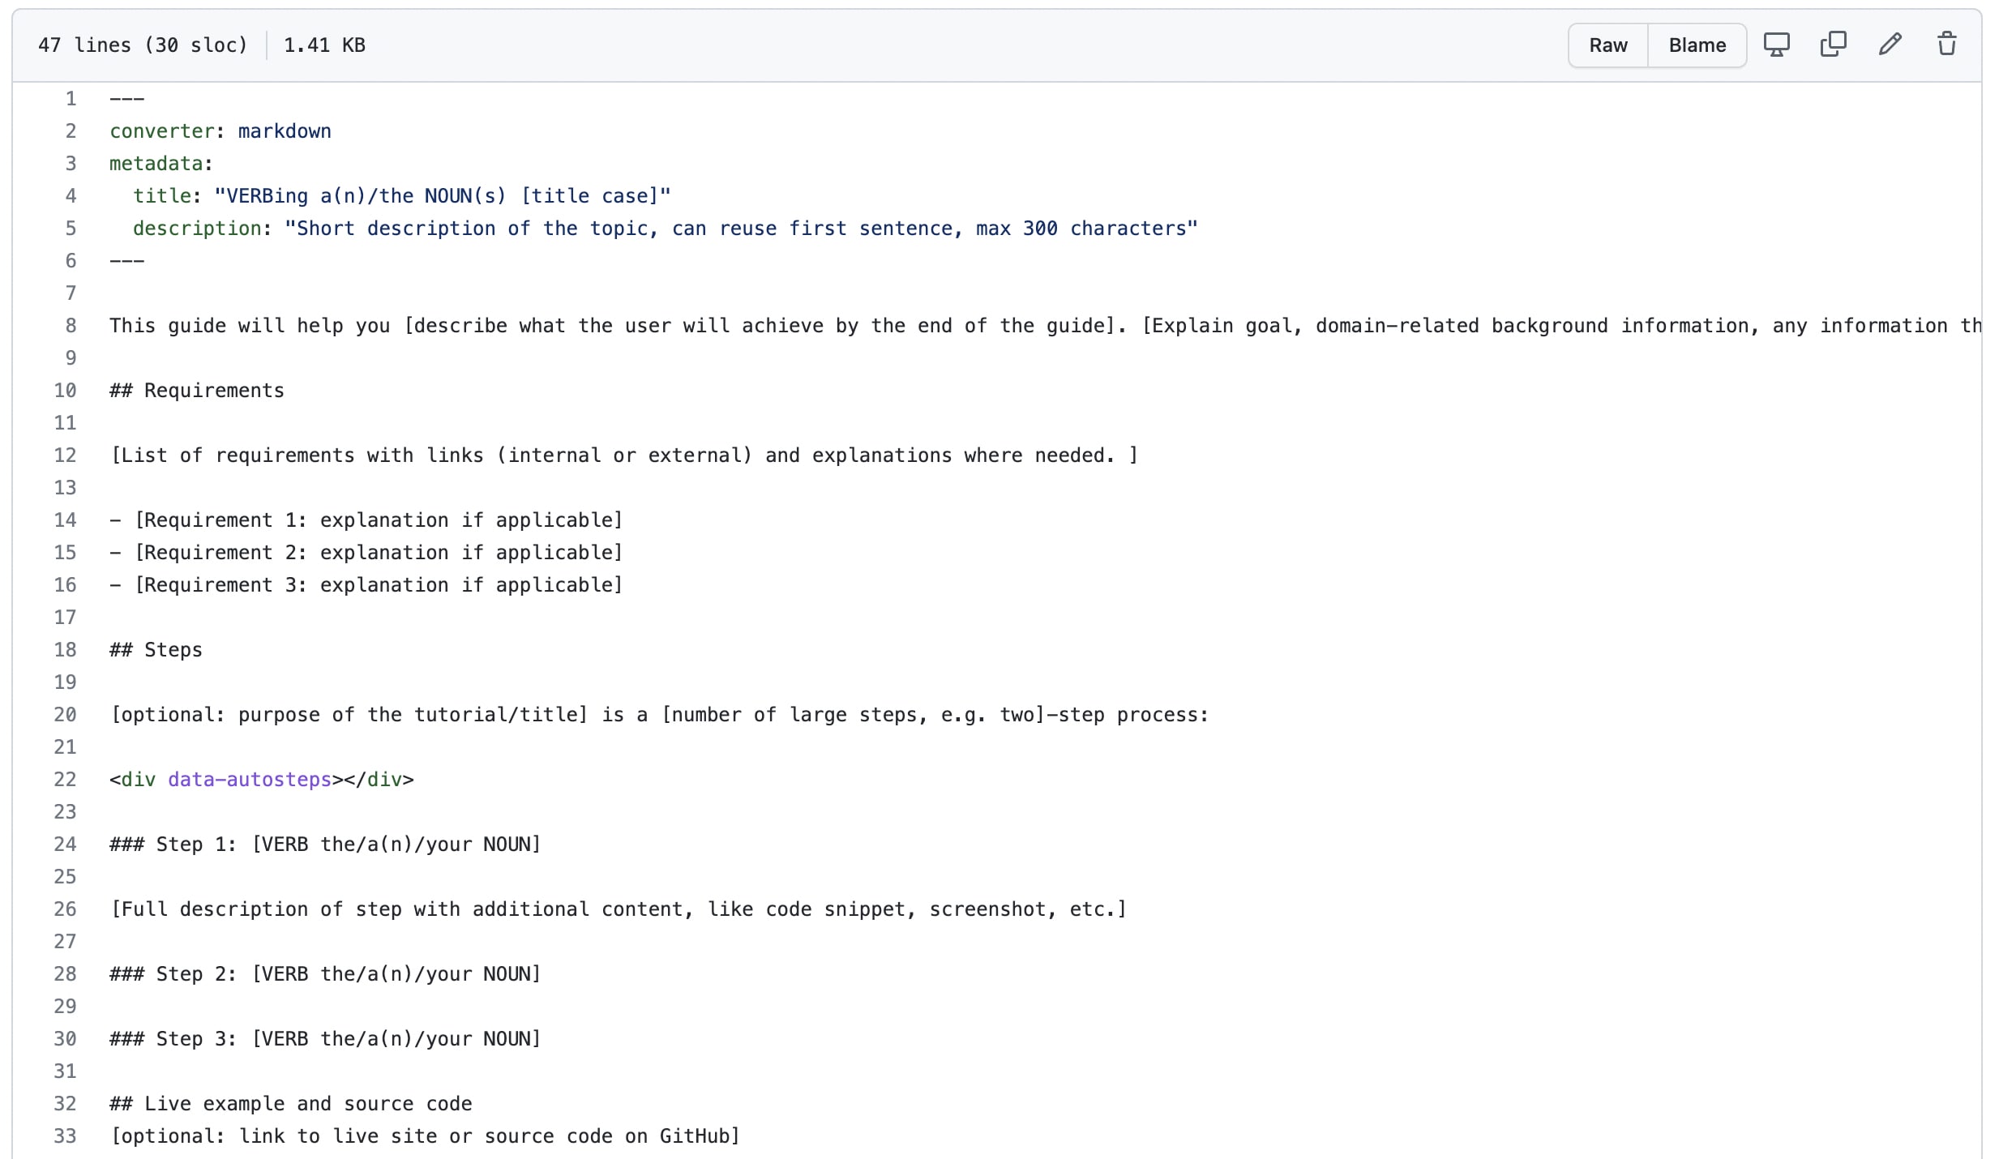Viewport: 1999px width, 1159px height.
Task: Select line 14 with Requirement 1
Action: 65,520
